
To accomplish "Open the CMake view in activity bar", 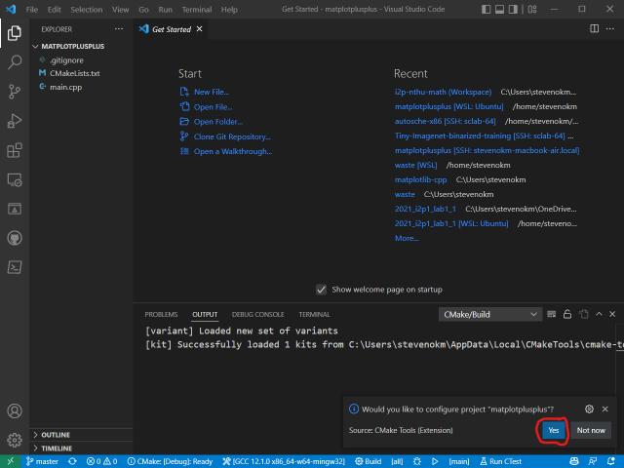I will coord(15,209).
